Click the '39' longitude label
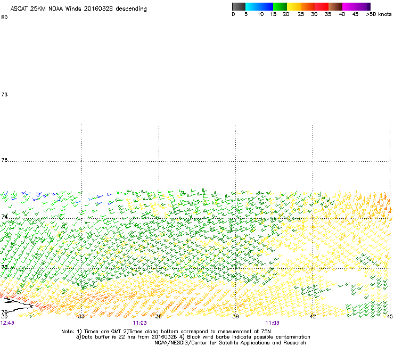 pyautogui.click(x=235, y=316)
